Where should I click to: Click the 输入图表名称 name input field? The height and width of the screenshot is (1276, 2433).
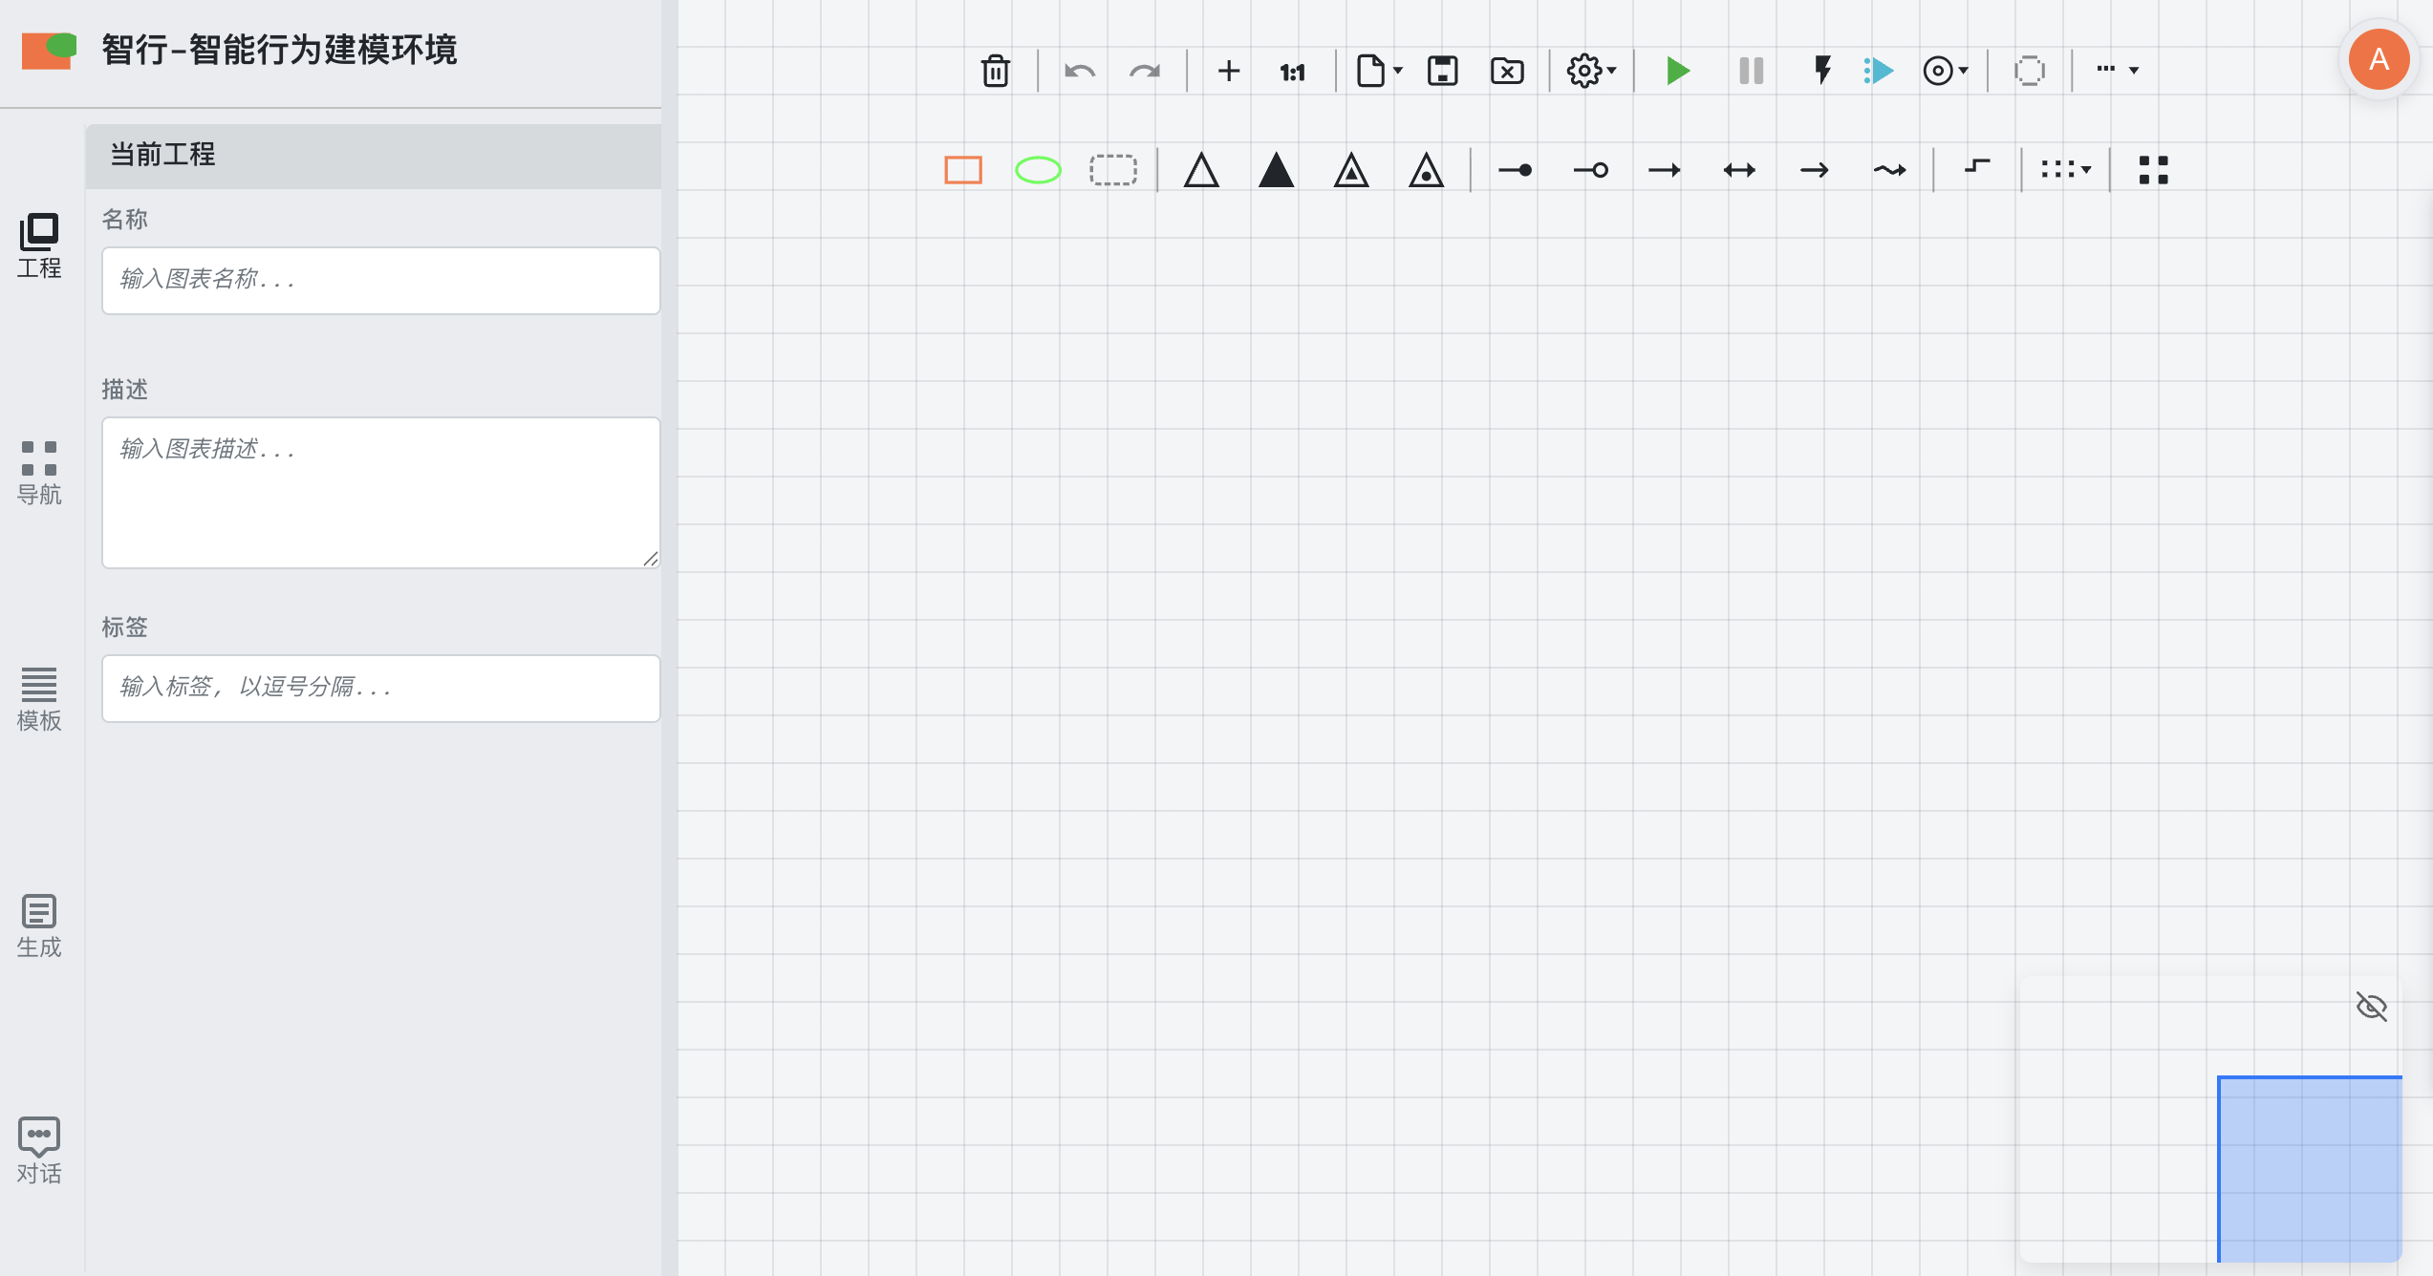point(380,280)
